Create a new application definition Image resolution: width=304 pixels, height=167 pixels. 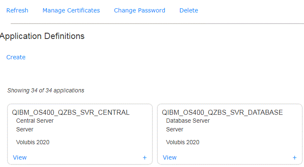pos(16,57)
